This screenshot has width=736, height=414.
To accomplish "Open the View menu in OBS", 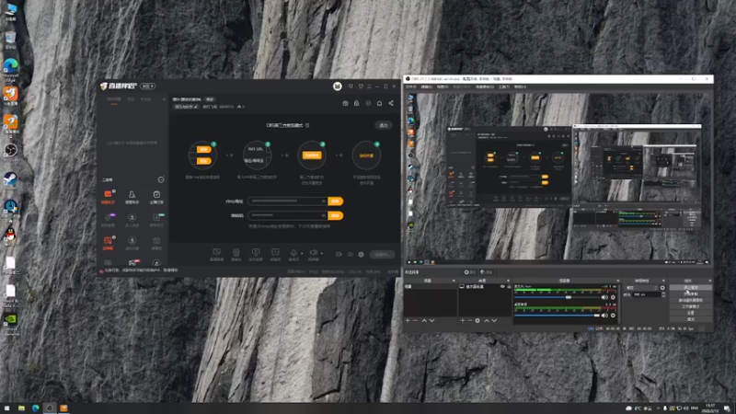I will pos(443,86).
